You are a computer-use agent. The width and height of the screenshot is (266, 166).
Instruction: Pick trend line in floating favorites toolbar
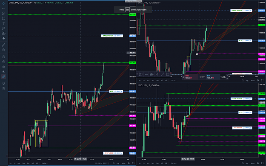pyautogui.click(x=162, y=74)
